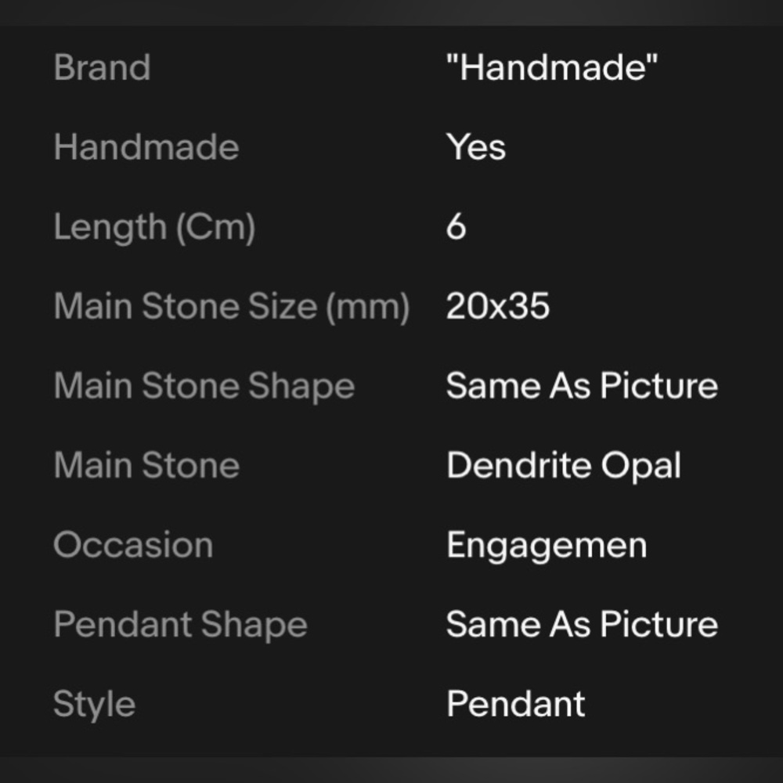The width and height of the screenshot is (783, 783).
Task: Select the Yes value for Handmade
Action: 476,147
